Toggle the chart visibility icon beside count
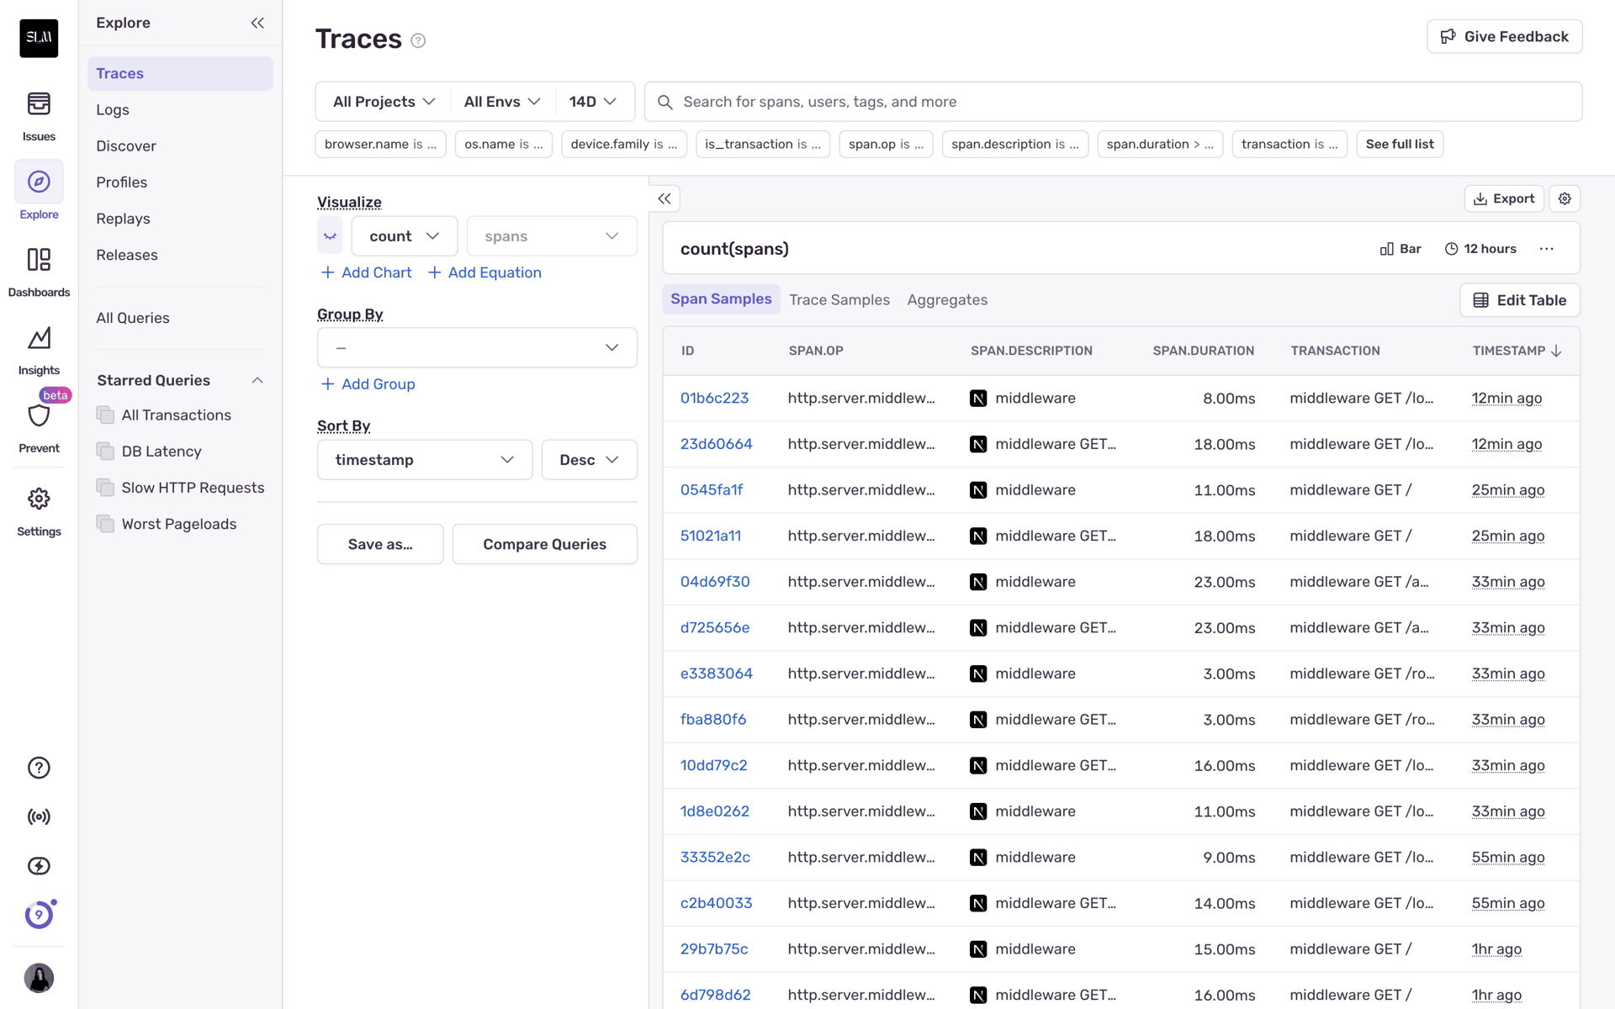The image size is (1615, 1009). [x=330, y=236]
